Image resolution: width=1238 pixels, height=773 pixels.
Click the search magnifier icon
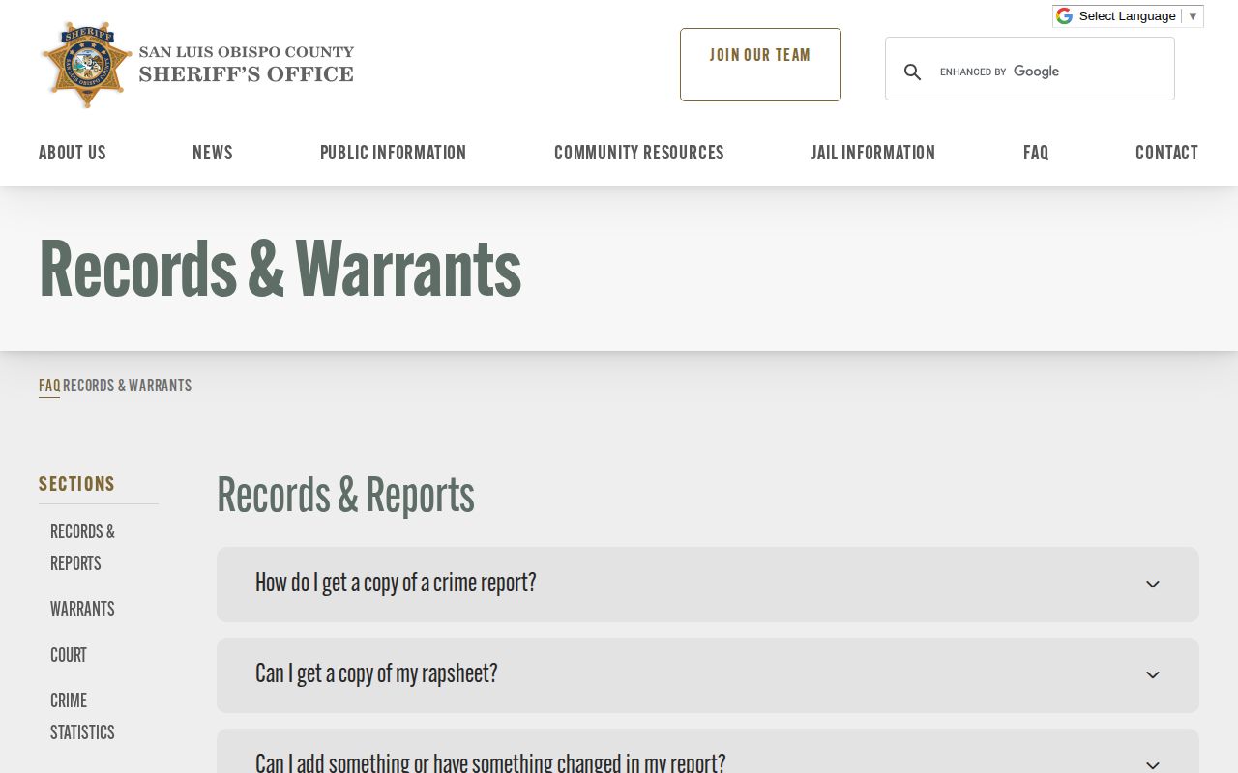coord(912,72)
